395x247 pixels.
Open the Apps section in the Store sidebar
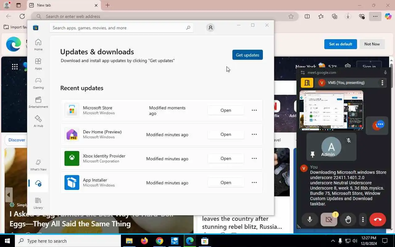(38, 64)
